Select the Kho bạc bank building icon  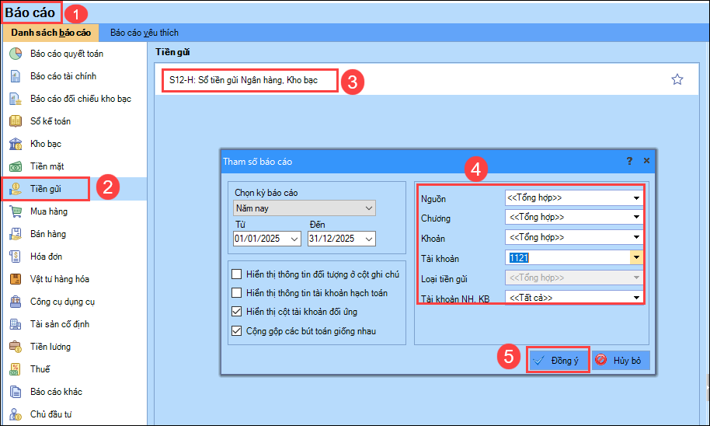click(x=15, y=144)
